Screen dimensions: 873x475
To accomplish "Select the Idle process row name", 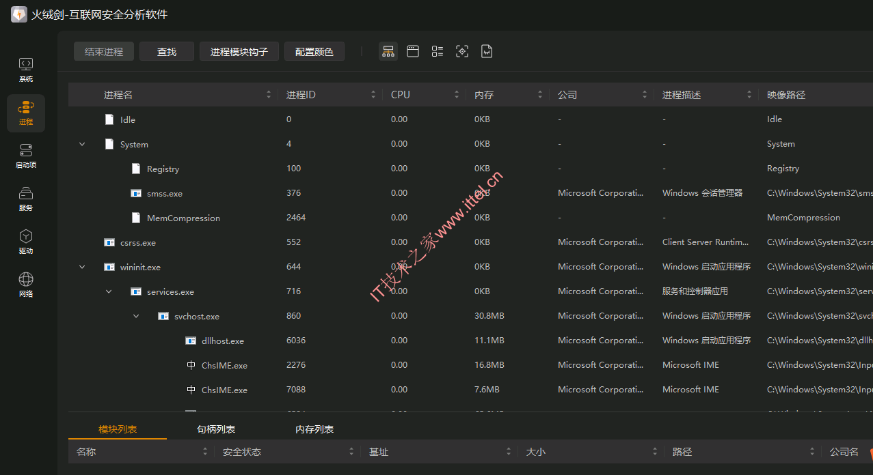I will point(128,119).
